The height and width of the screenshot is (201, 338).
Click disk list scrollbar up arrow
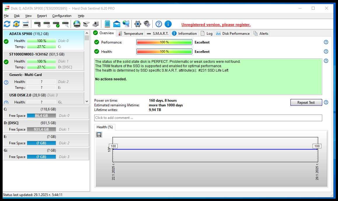point(87,33)
